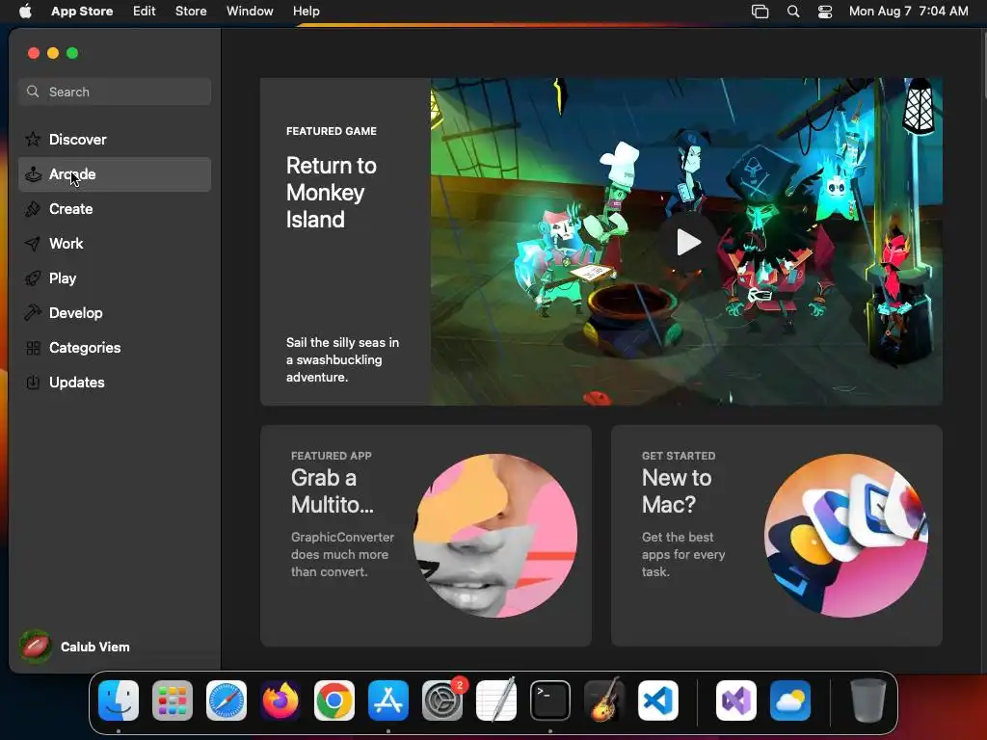Go to the Work section
The image size is (987, 740).
(x=115, y=244)
